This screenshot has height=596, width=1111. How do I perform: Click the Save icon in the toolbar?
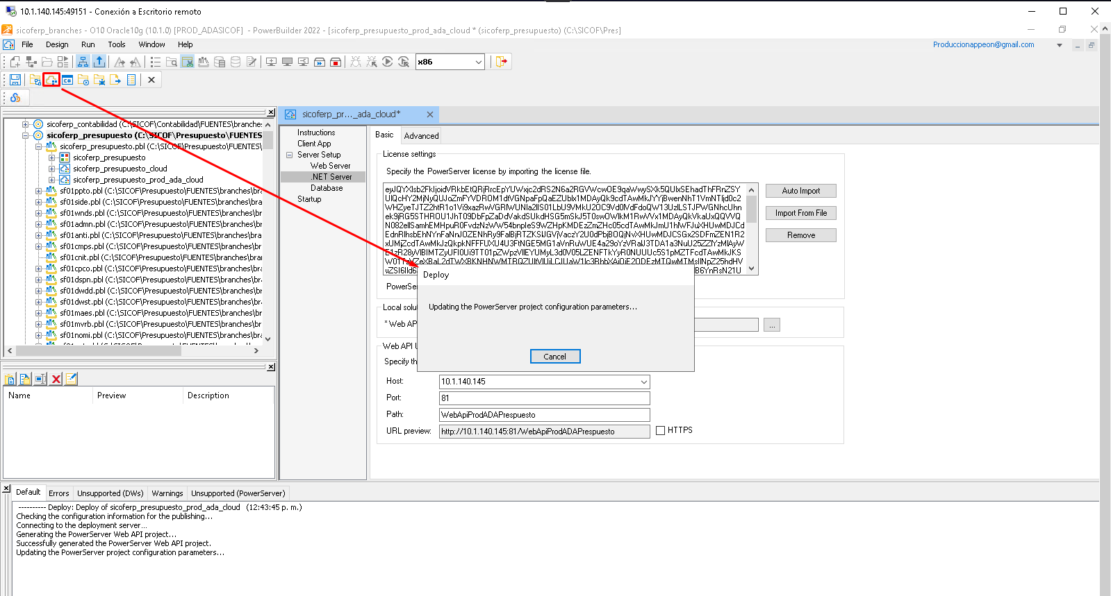tap(15, 80)
